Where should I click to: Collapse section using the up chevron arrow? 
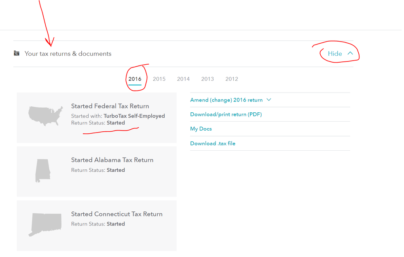[350, 53]
